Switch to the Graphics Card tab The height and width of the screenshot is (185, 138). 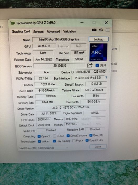tap(21, 31)
